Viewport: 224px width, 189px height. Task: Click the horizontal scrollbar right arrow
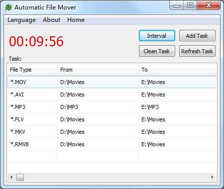[213, 177]
